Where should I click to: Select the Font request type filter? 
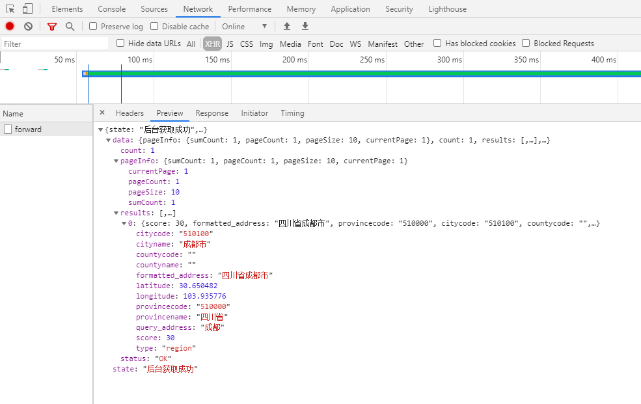click(315, 44)
